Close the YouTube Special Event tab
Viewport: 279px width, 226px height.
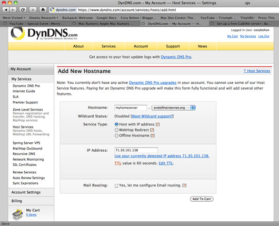click(x=5, y=24)
